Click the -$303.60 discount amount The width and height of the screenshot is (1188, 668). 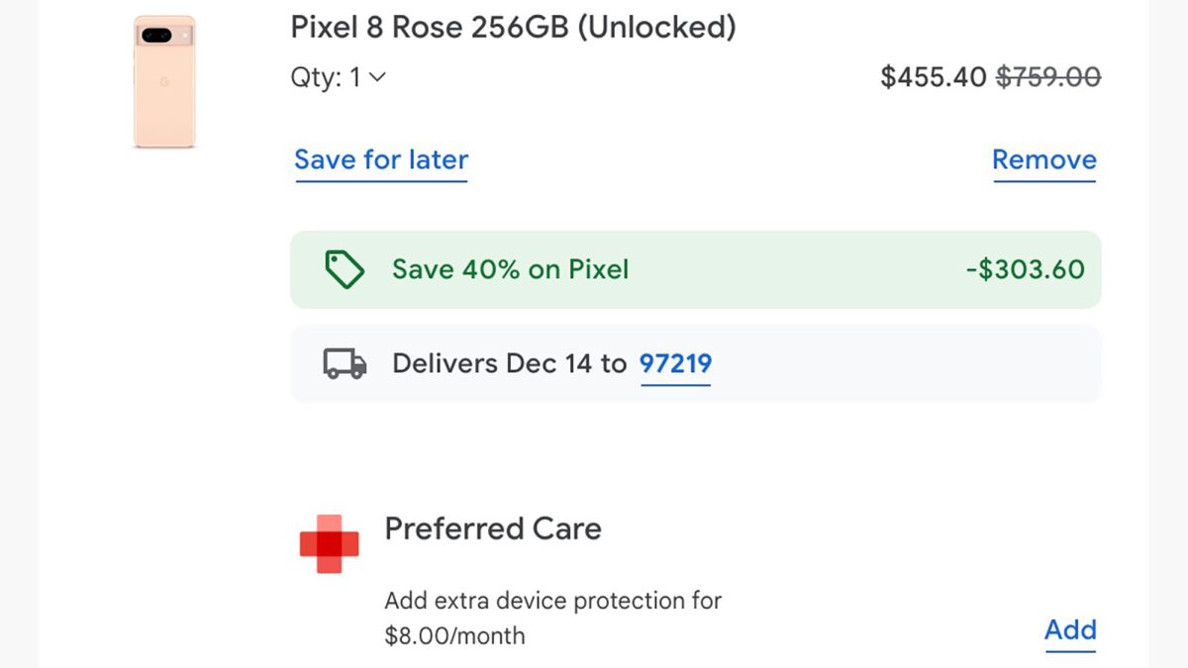1025,269
